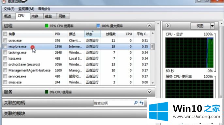Open the 监视器(M) menu

[x=26, y=9]
